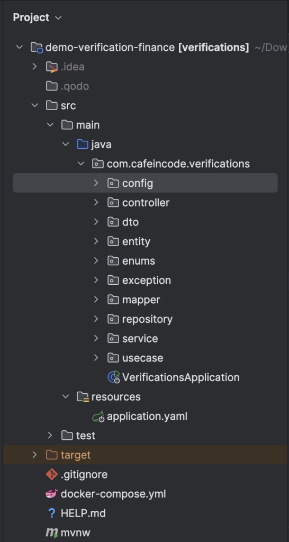
Task: Click the mvnw Maven wrapper icon
Action: coord(52,532)
